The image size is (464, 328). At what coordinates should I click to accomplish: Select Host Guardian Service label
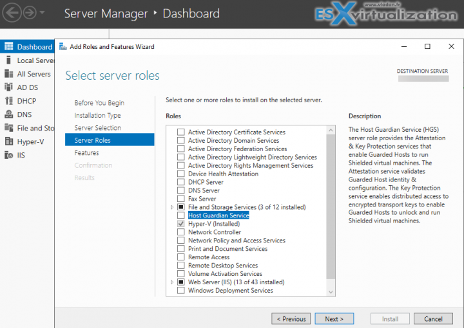218,215
